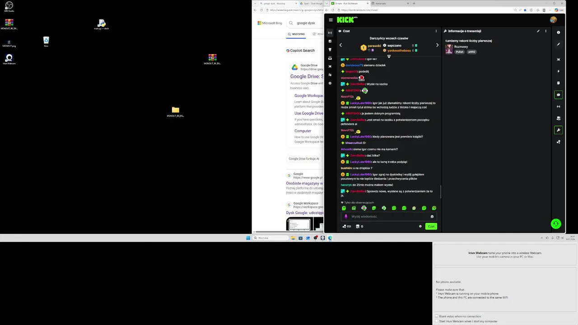Collapse the top gifters leaderboard handle
Image resolution: width=578 pixels, height=325 pixels.
pos(389,56)
